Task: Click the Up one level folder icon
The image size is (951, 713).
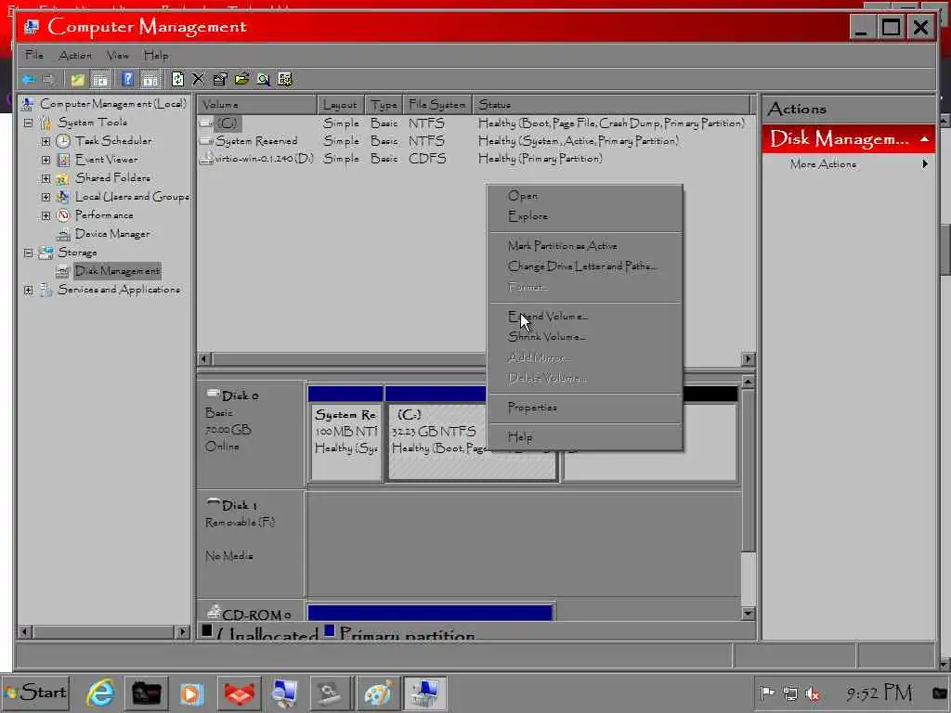Action: click(x=77, y=80)
